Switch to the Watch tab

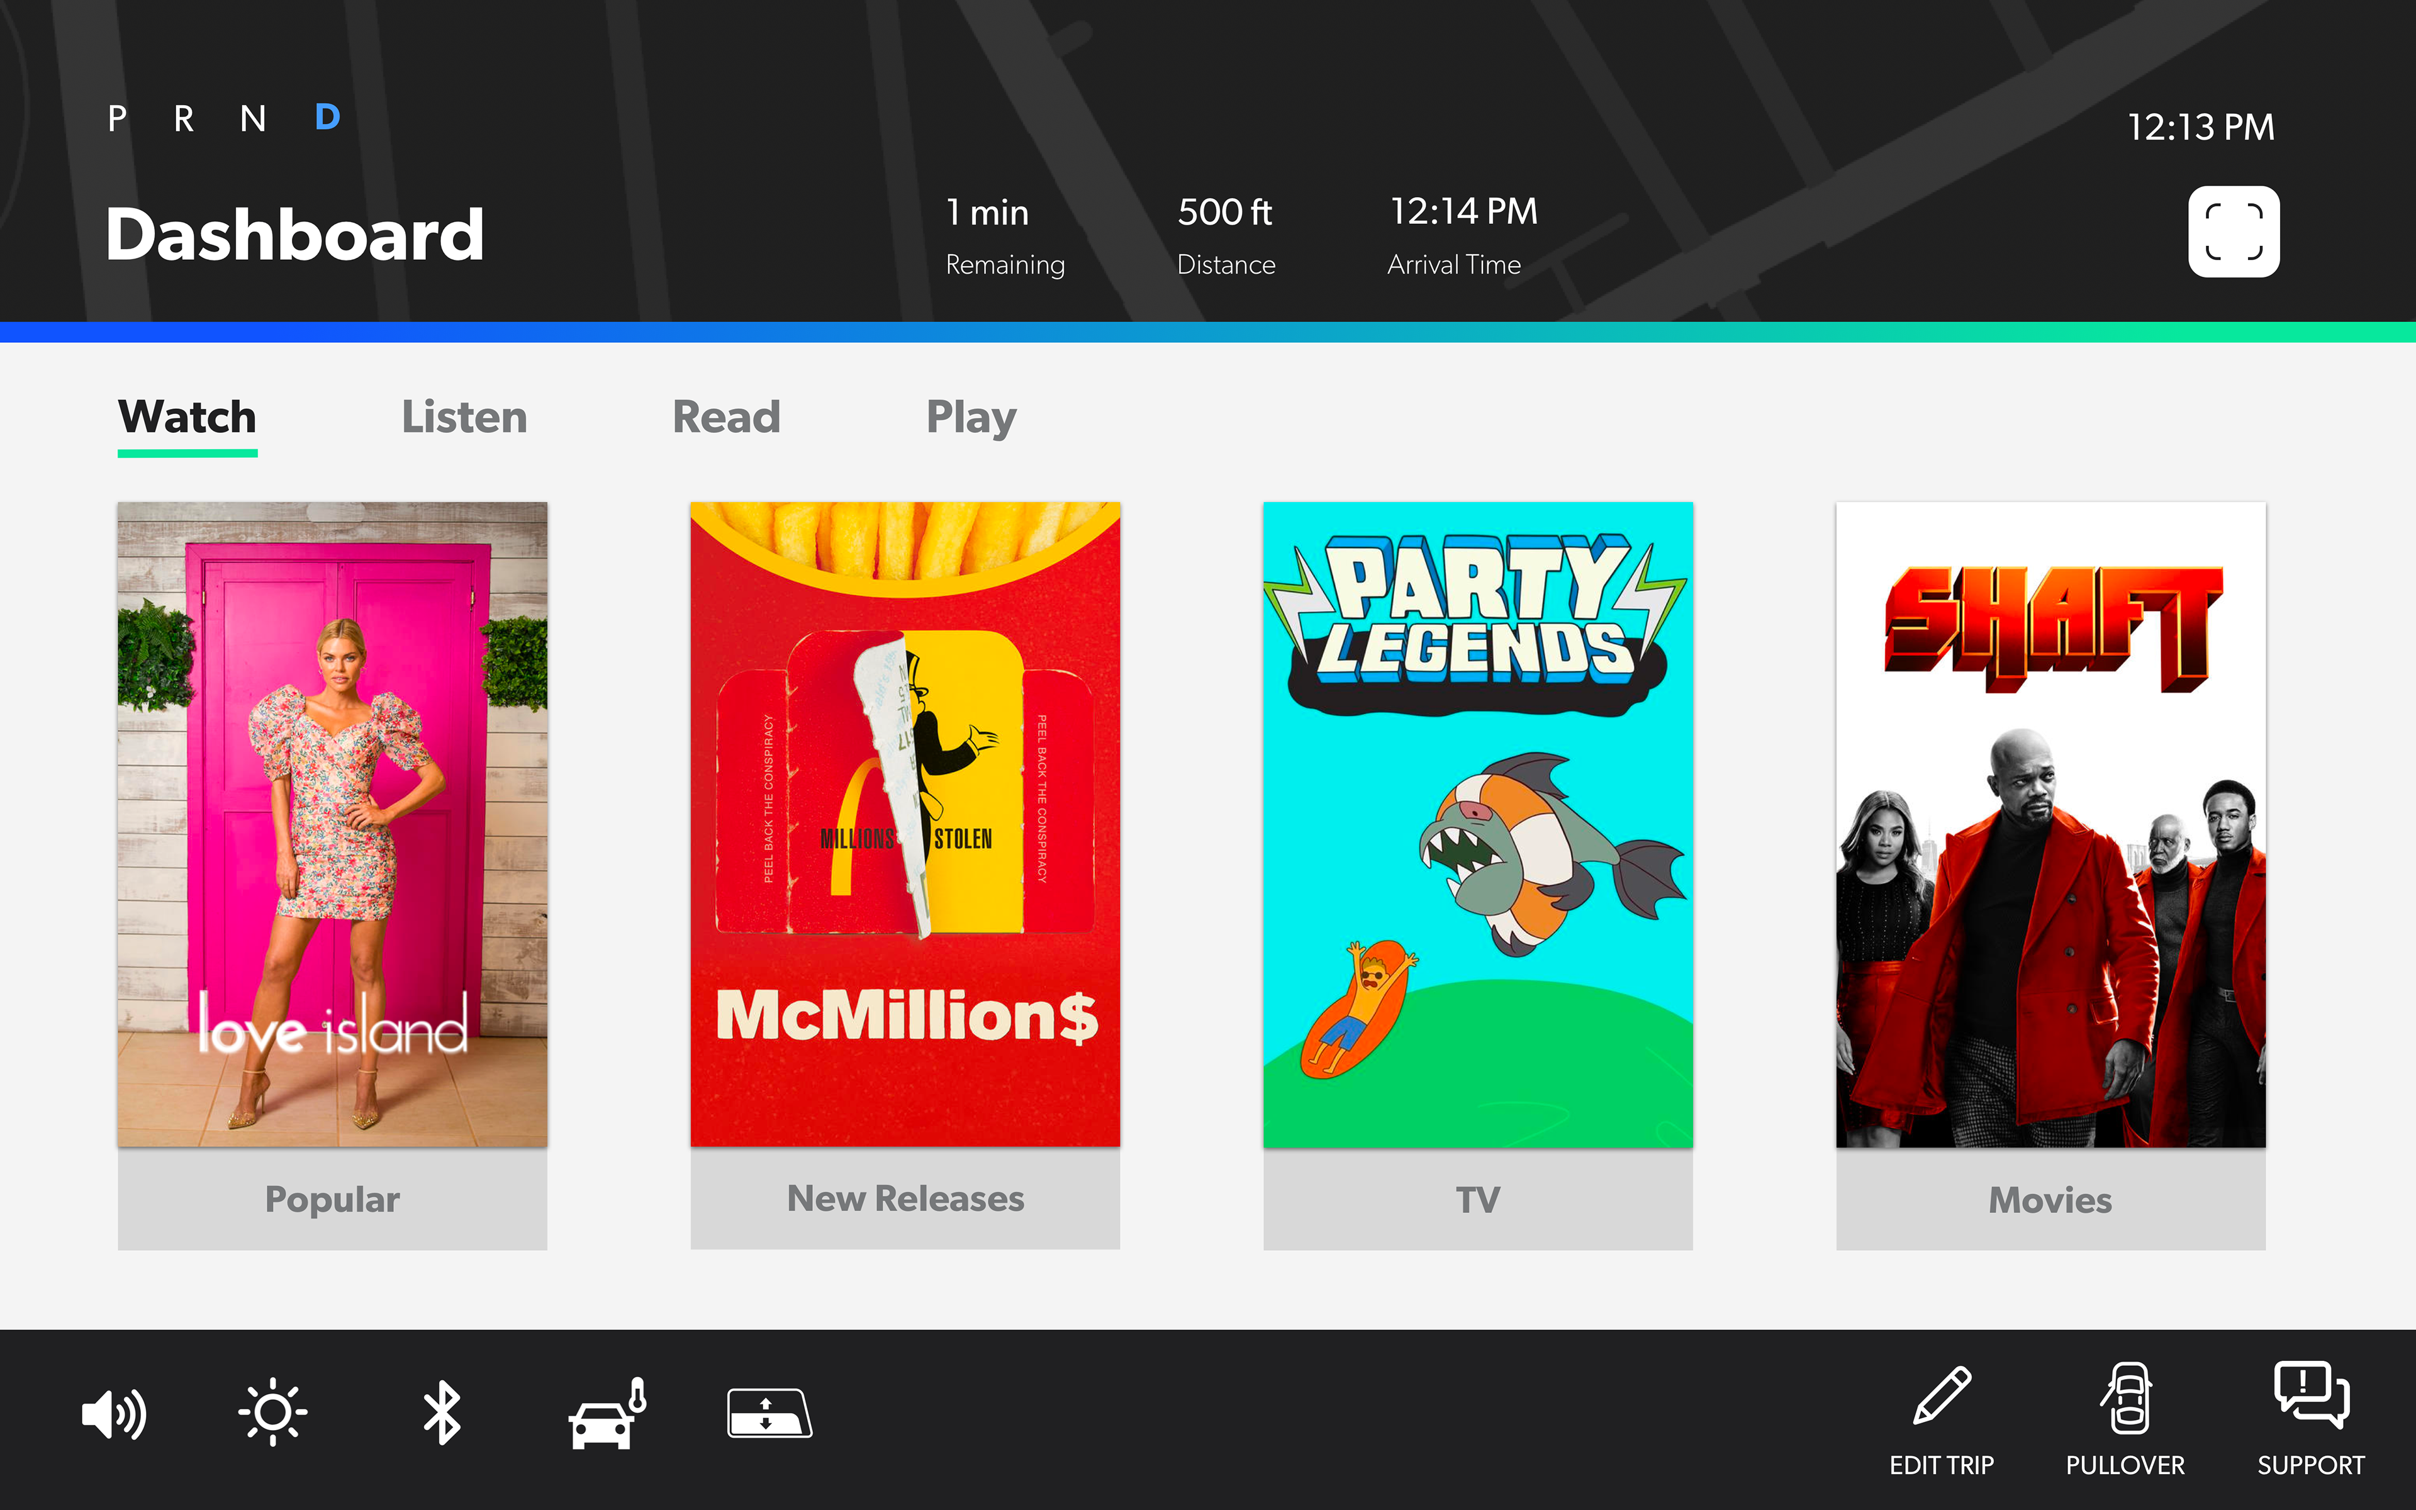point(187,417)
